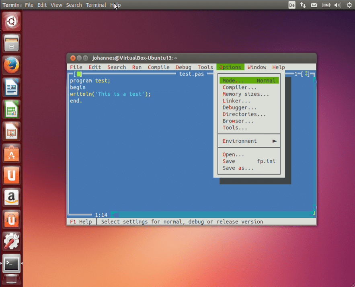The width and height of the screenshot is (355, 287).
Task: Click the green editor close box in test.pas frame
Action: pos(79,74)
